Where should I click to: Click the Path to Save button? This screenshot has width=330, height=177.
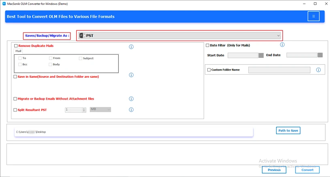[x=288, y=130]
